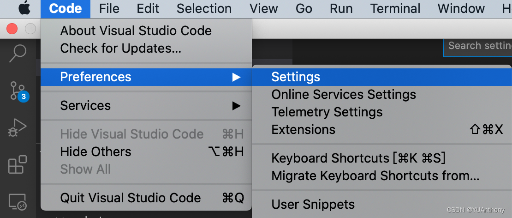Open the Search view in activity bar
This screenshot has height=218, width=512.
(x=18, y=53)
